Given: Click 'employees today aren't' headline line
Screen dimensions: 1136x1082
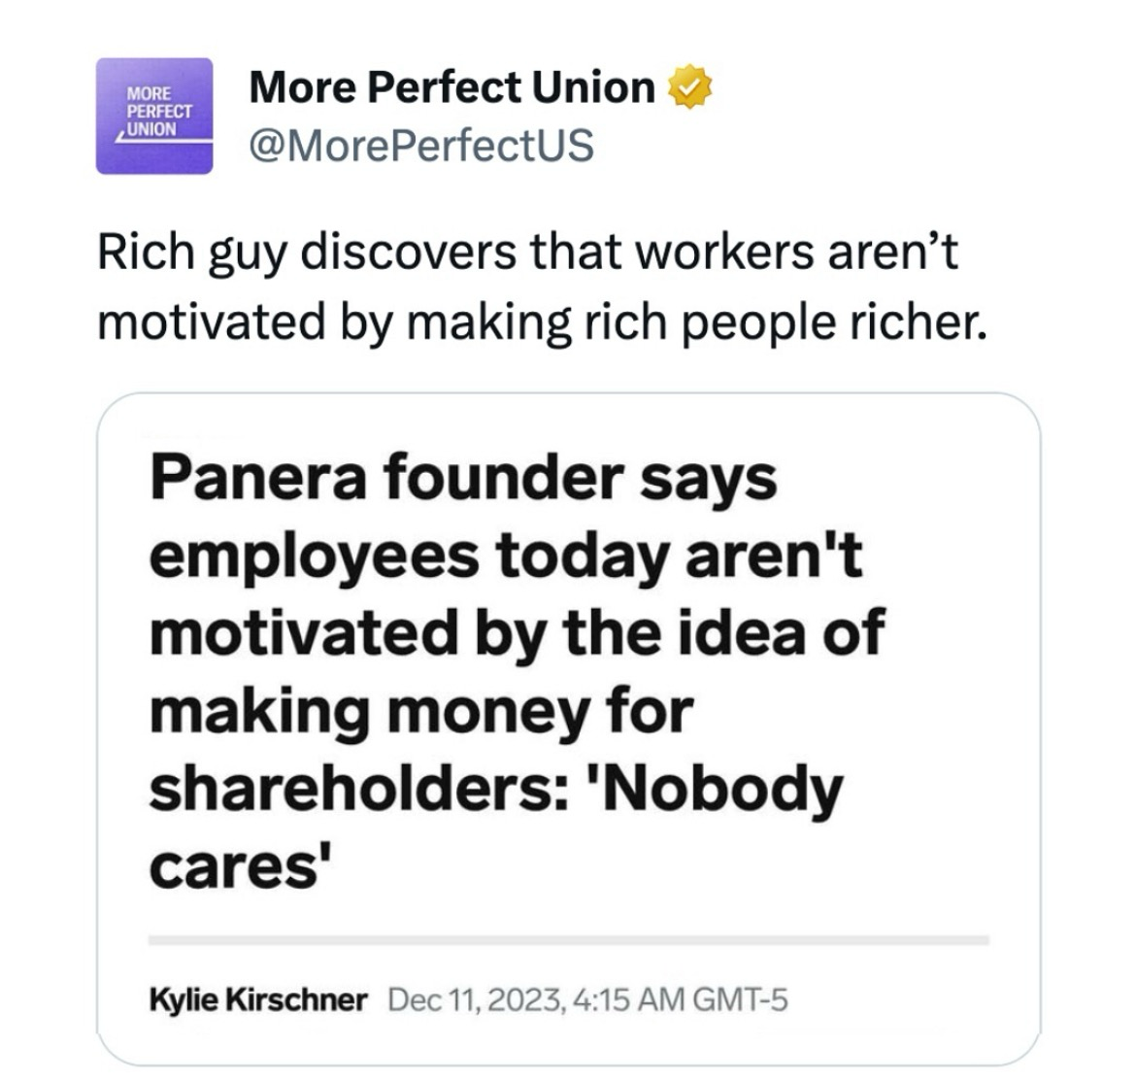Looking at the screenshot, I should [505, 557].
